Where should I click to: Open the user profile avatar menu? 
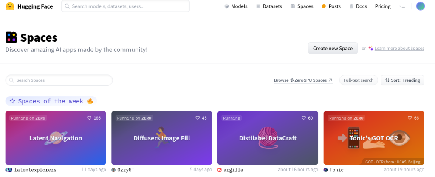point(420,6)
